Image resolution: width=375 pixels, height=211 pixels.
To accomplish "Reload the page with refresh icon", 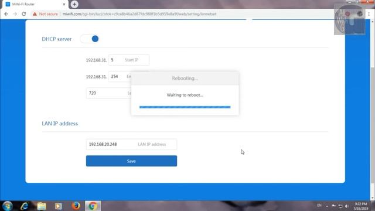I will tap(23, 14).
